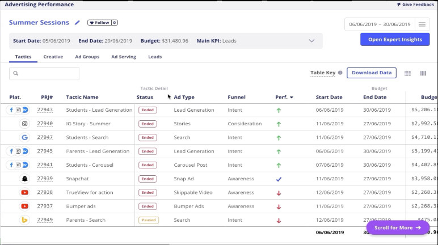Click the tactic search input field
Screen dimensions: 438x245
pyautogui.click(x=44, y=73)
